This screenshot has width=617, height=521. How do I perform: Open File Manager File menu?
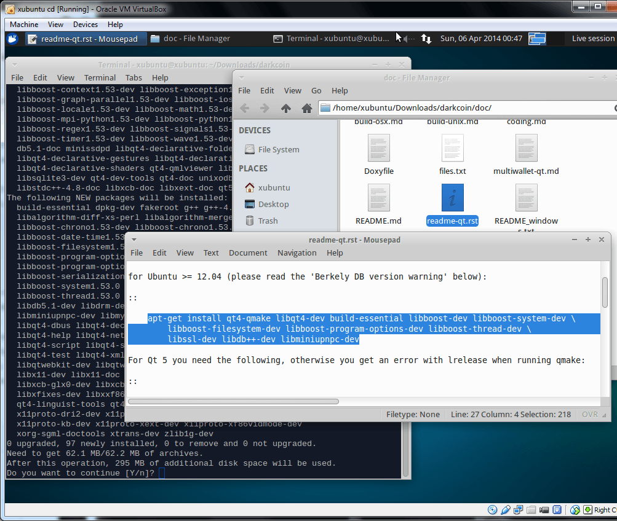[x=244, y=91]
